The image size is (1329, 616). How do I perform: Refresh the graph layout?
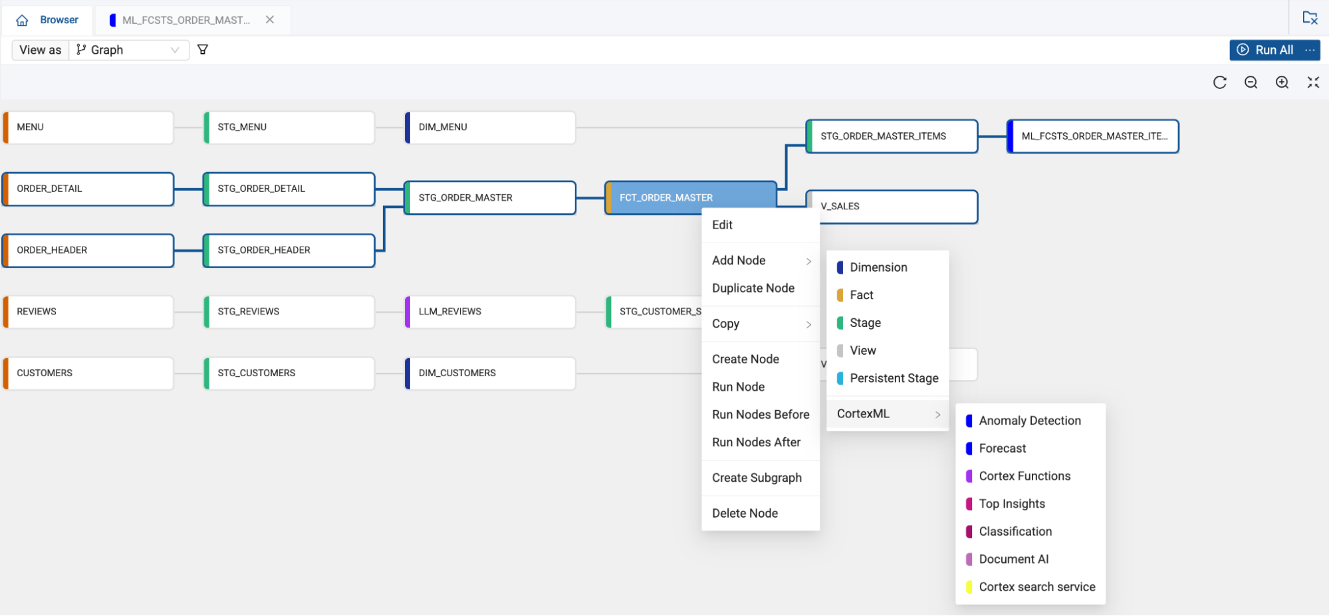tap(1219, 82)
